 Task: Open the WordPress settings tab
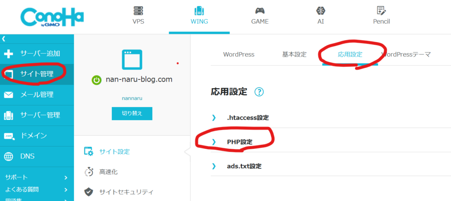click(239, 54)
